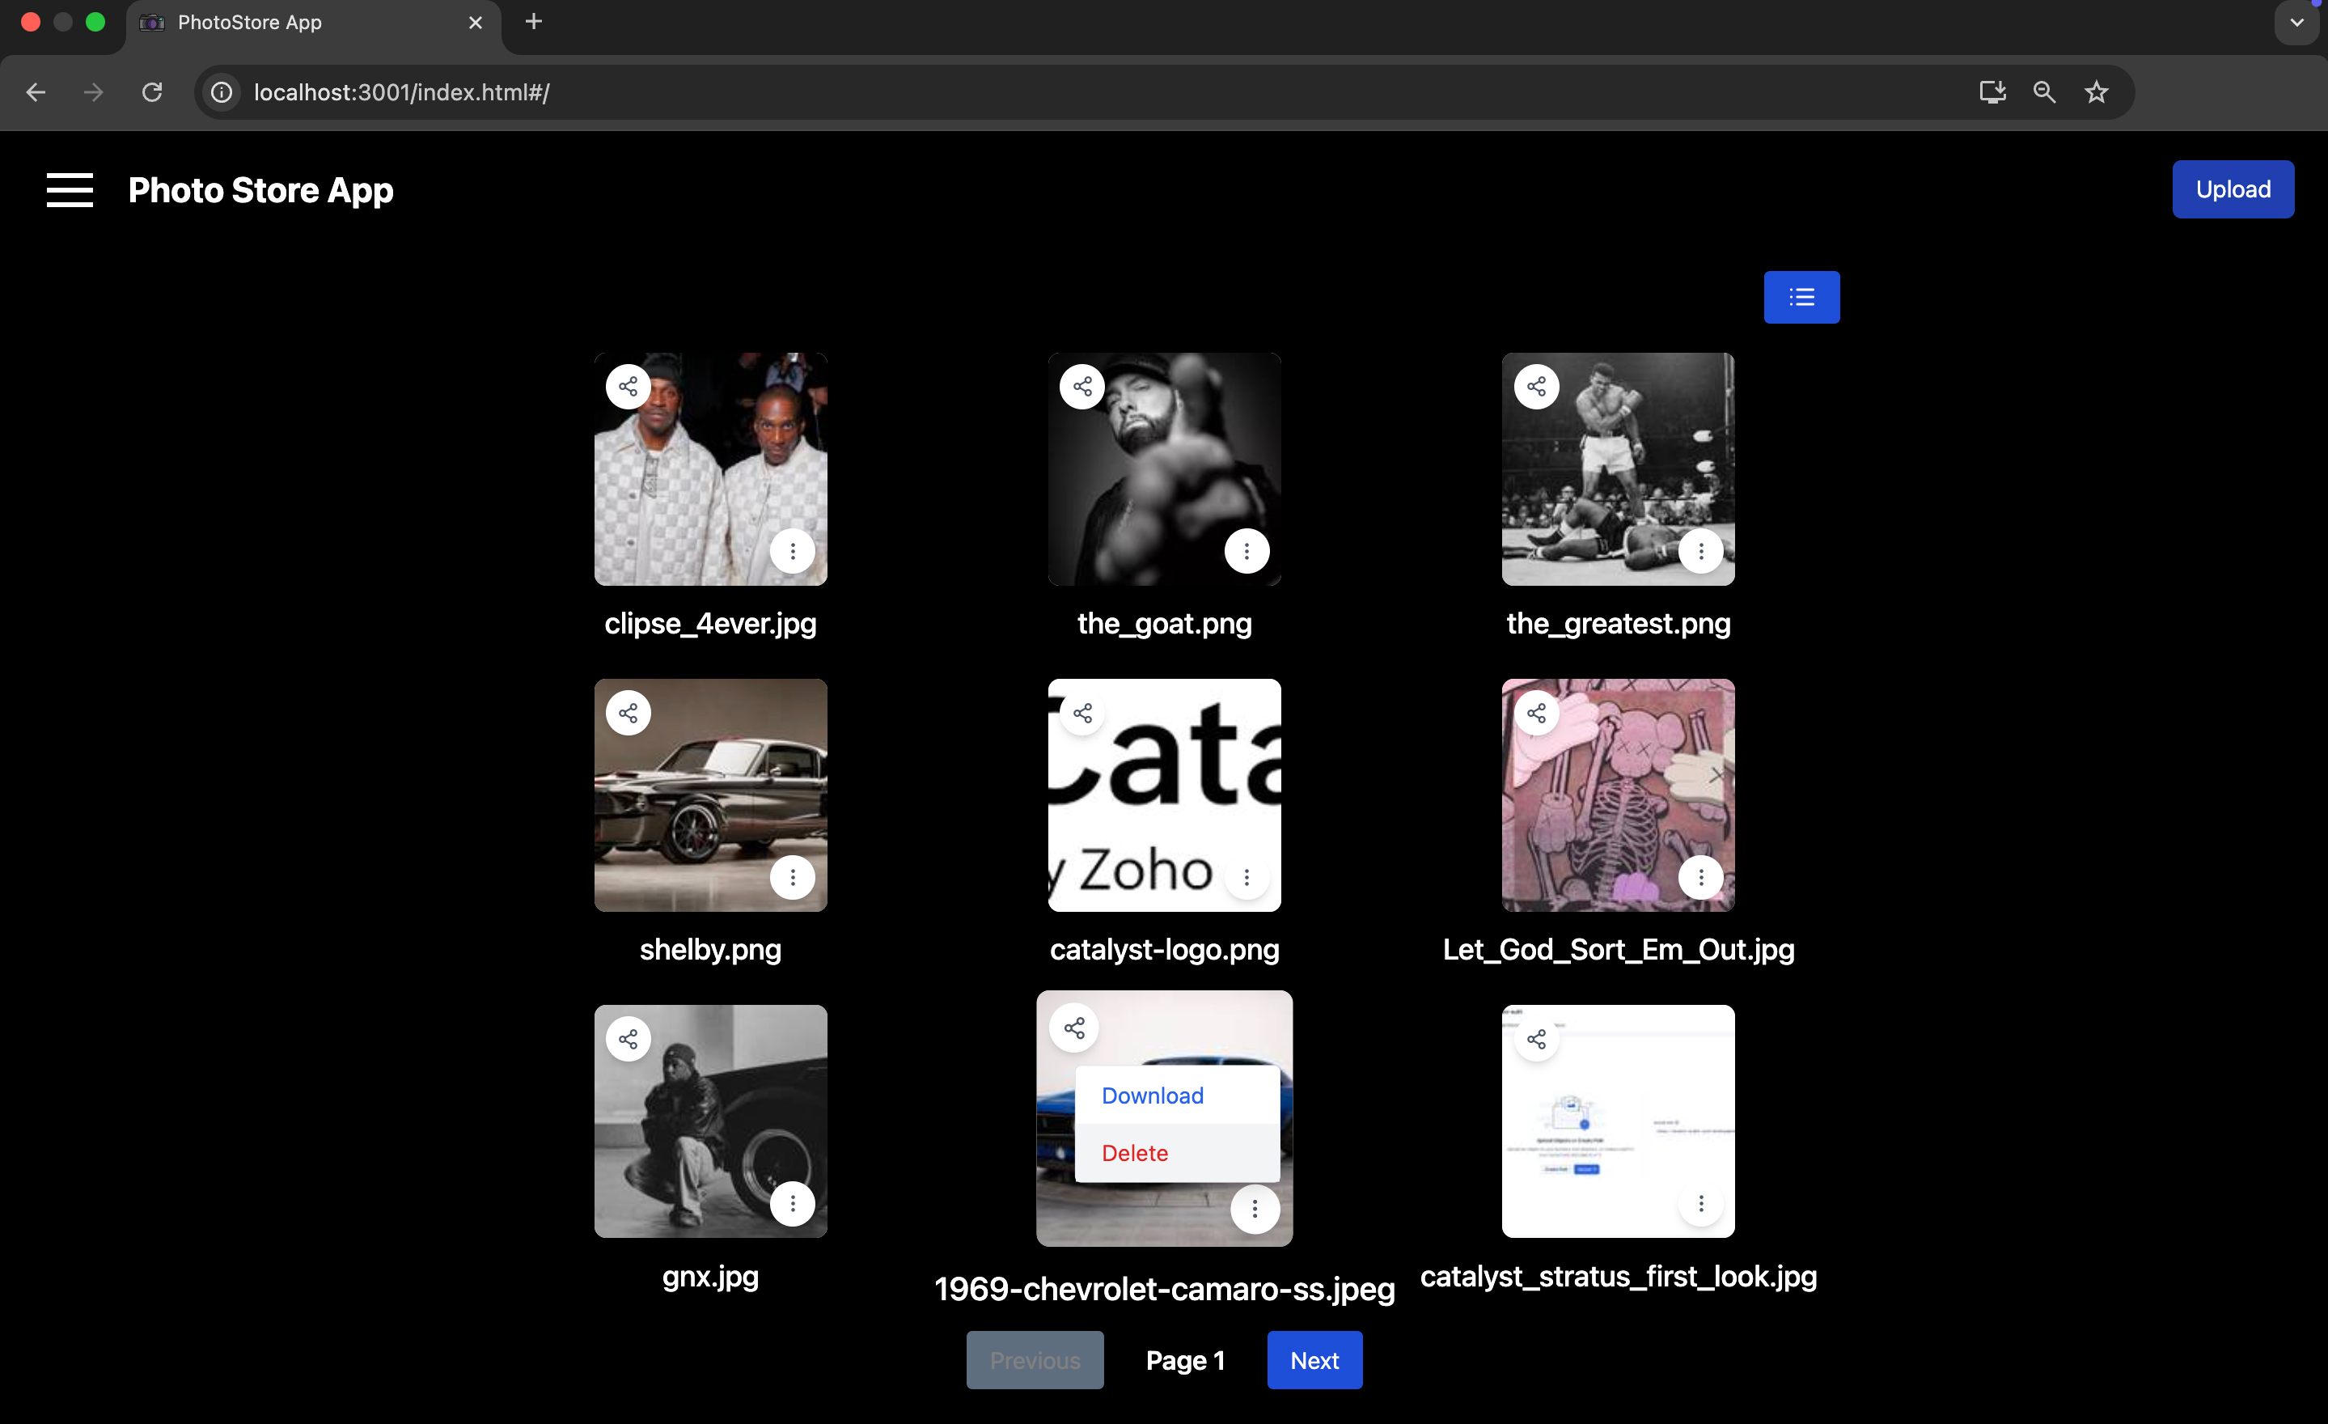Share the Let_God_Sort_Em_Out.jpg image
Image resolution: width=2328 pixels, height=1424 pixels.
(1536, 714)
